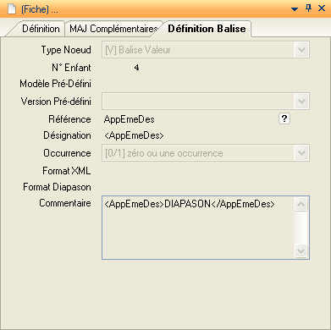
Task: Click inside the Commentaire text area
Action: (x=198, y=228)
